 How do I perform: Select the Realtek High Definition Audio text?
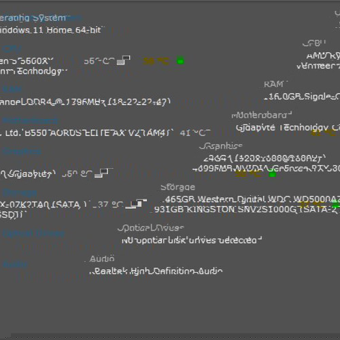coord(156,271)
